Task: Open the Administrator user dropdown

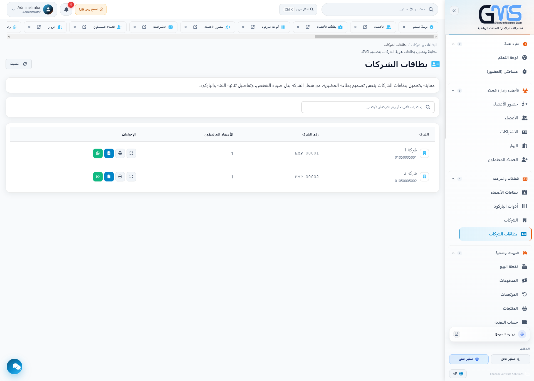Action: pos(32,9)
